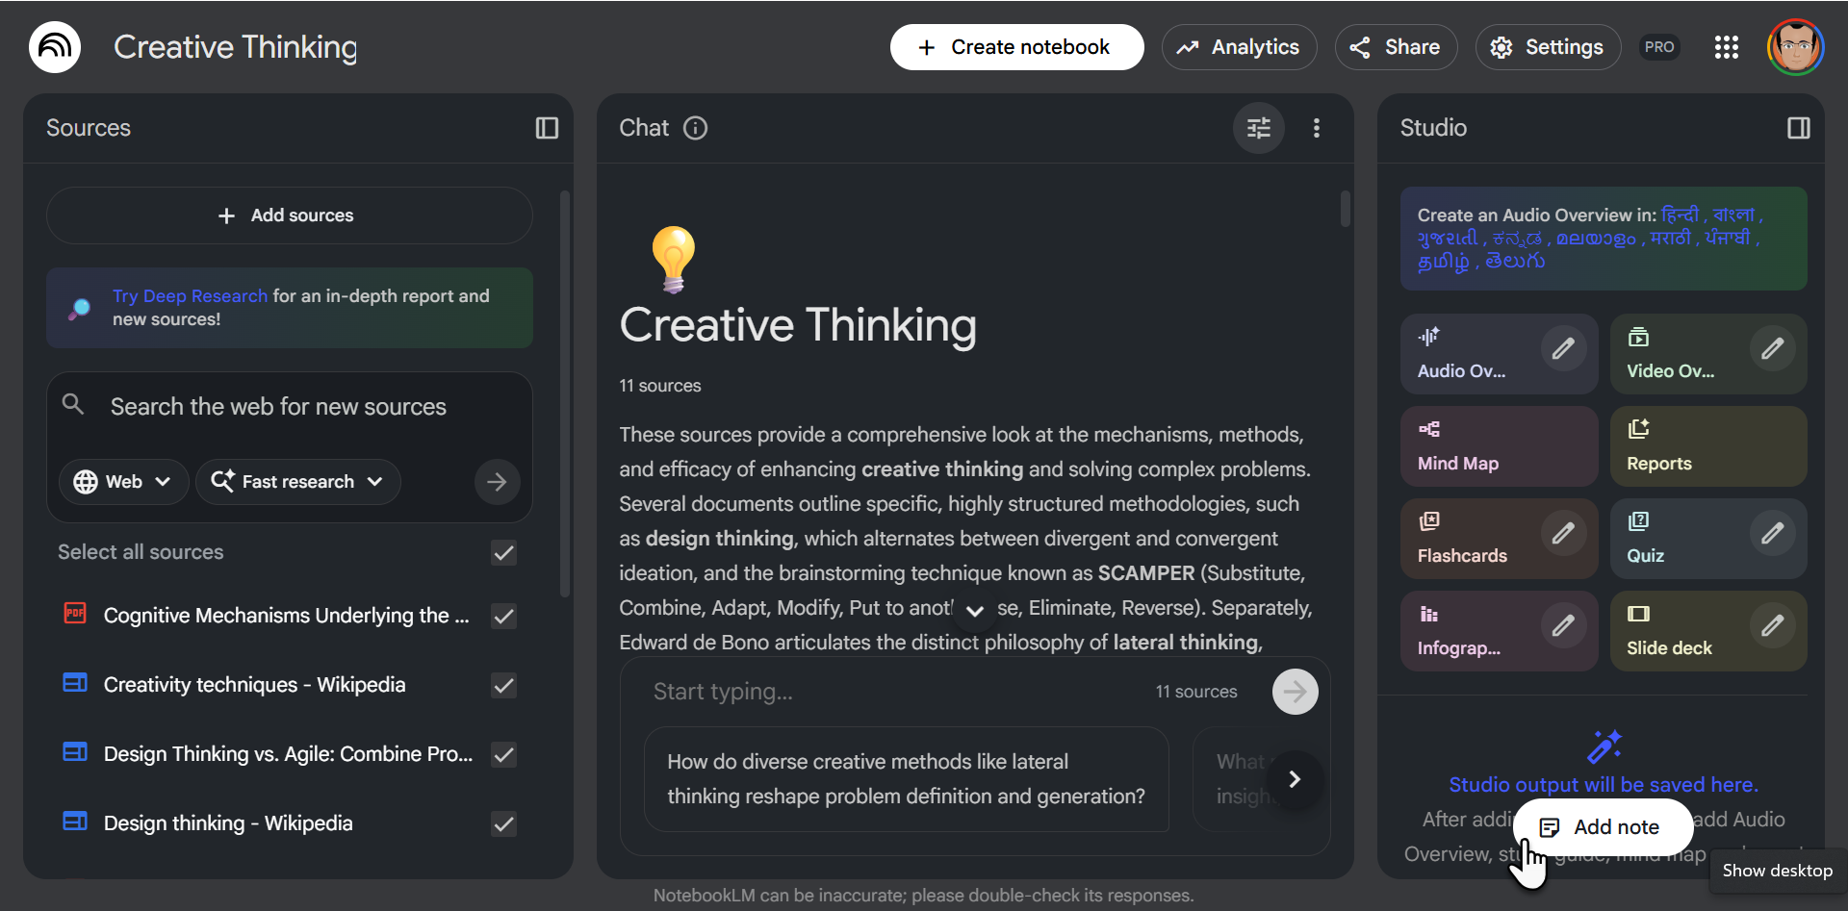Open the Google apps grid
This screenshot has width=1848, height=911.
[x=1727, y=47]
